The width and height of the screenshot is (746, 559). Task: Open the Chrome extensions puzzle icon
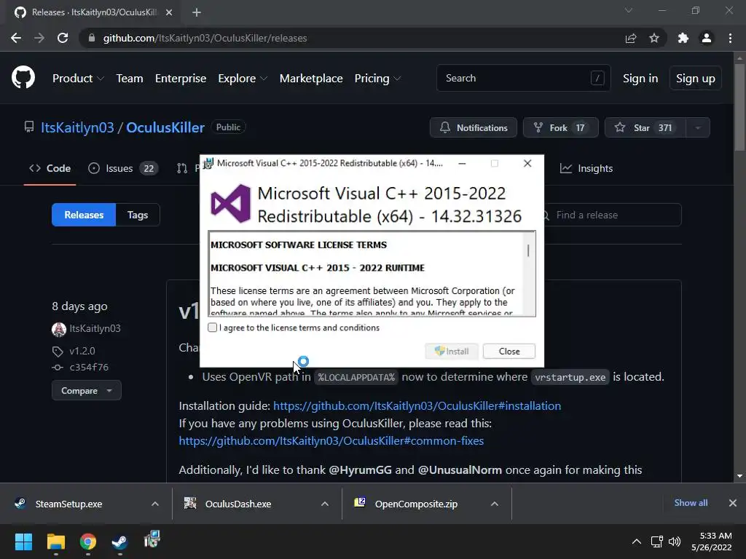tap(683, 38)
